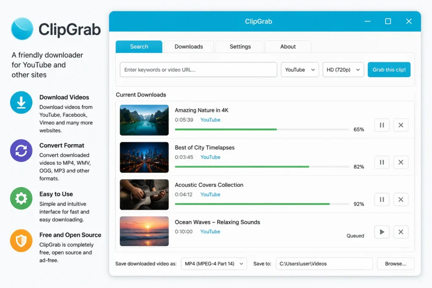Pause the Amazing Nature in 4K download

[382, 125]
